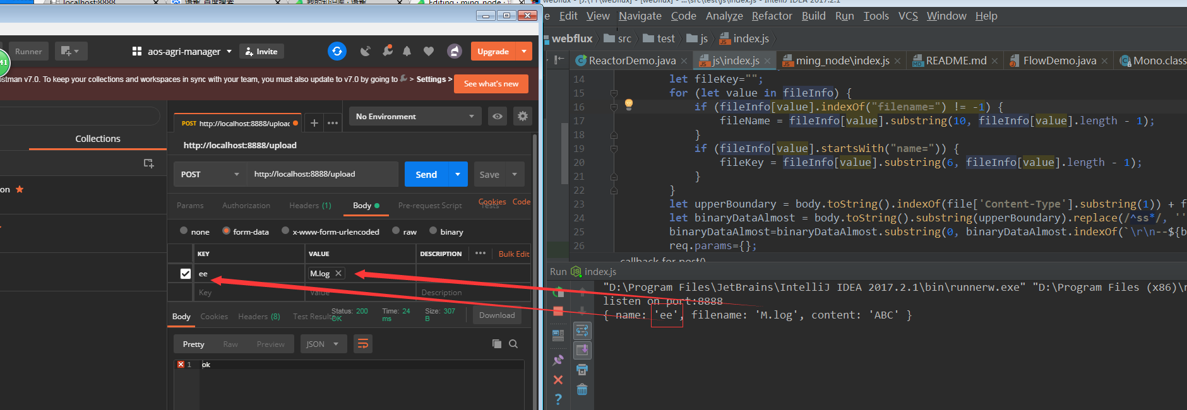The width and height of the screenshot is (1187, 410).
Task: Click the Bulk Edit link
Action: coord(514,254)
